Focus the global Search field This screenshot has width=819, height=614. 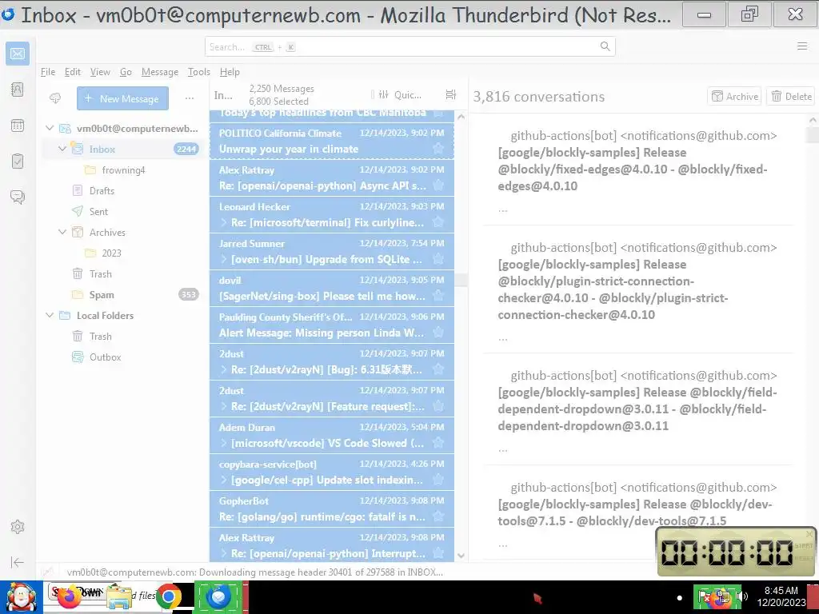click(x=410, y=46)
